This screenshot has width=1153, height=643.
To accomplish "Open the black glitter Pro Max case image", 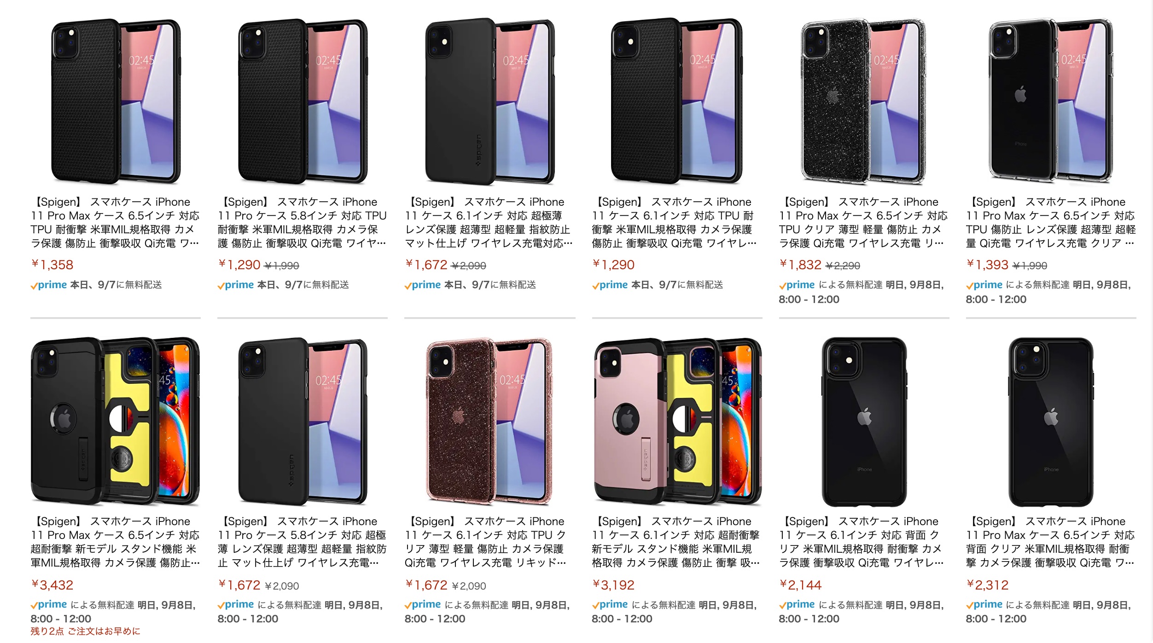I will pyautogui.click(x=863, y=101).
